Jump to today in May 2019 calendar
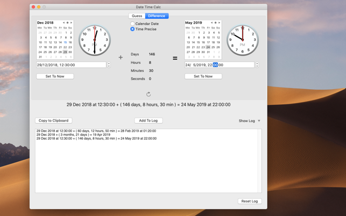The width and height of the screenshot is (346, 216). click(x=215, y=23)
